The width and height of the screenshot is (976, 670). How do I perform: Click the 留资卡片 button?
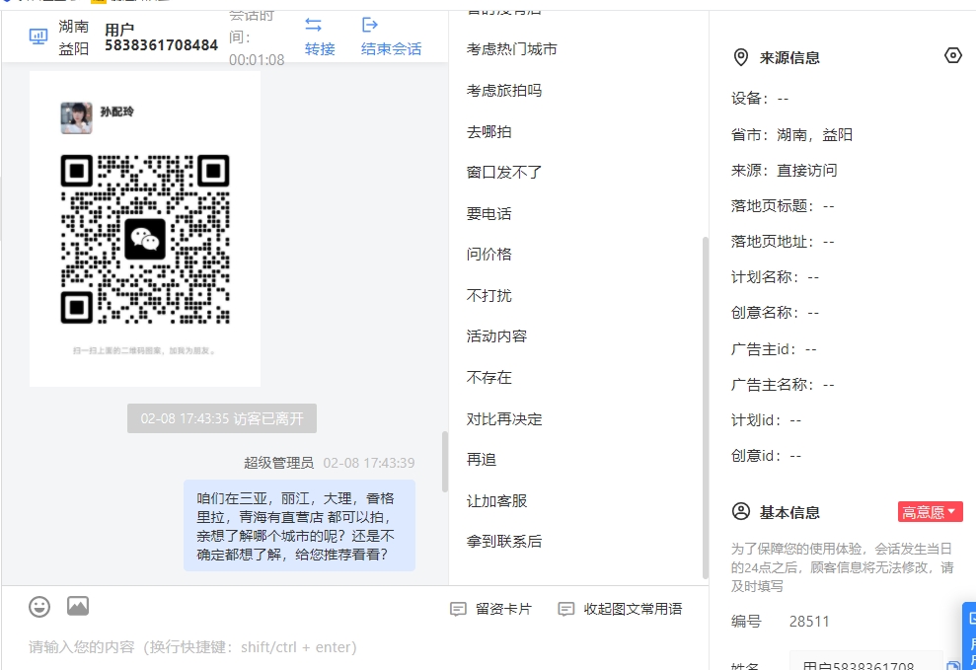(x=491, y=609)
